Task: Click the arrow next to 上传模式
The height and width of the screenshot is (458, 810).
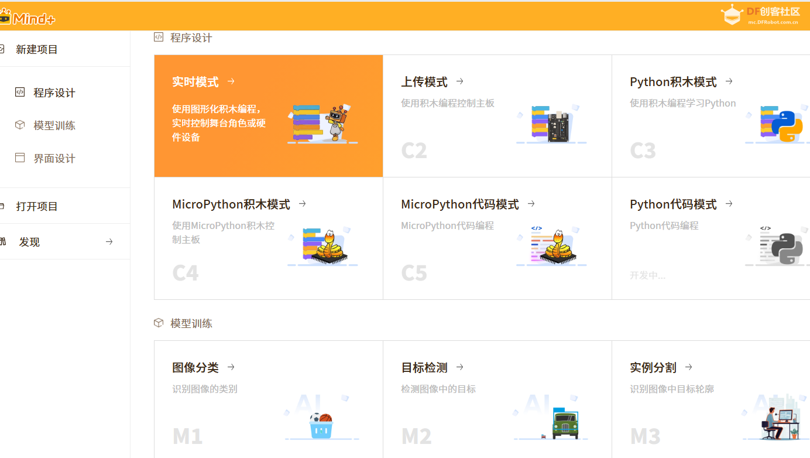Action: point(460,81)
